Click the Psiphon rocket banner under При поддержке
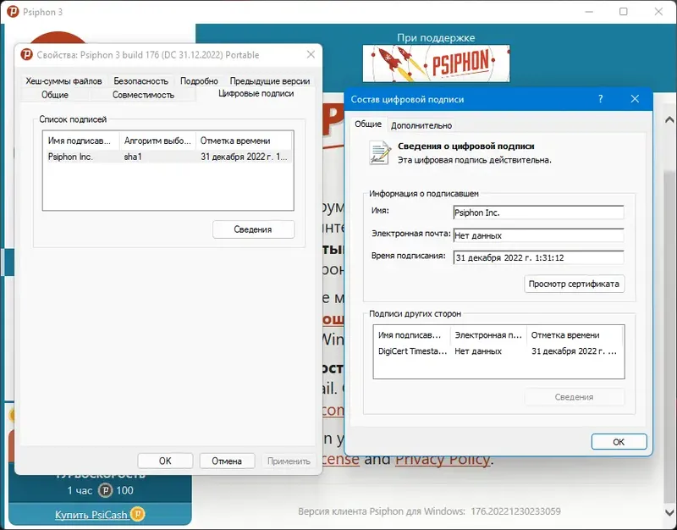Viewport: 677px width, 530px height. 436,62
